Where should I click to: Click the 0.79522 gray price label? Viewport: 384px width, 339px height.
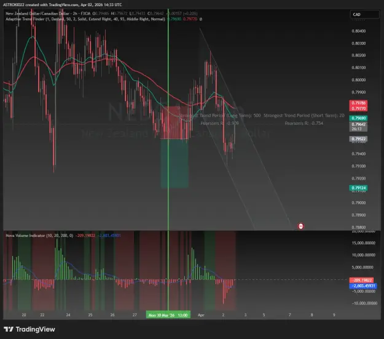(358, 139)
